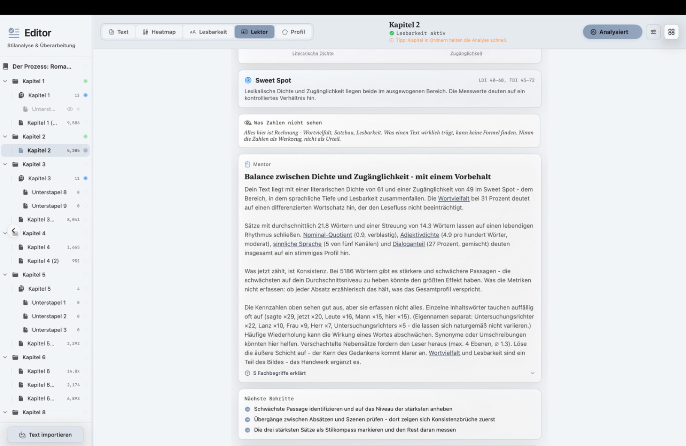Collapse the Kapitel 1 folder
The image size is (686, 446).
click(x=5, y=81)
